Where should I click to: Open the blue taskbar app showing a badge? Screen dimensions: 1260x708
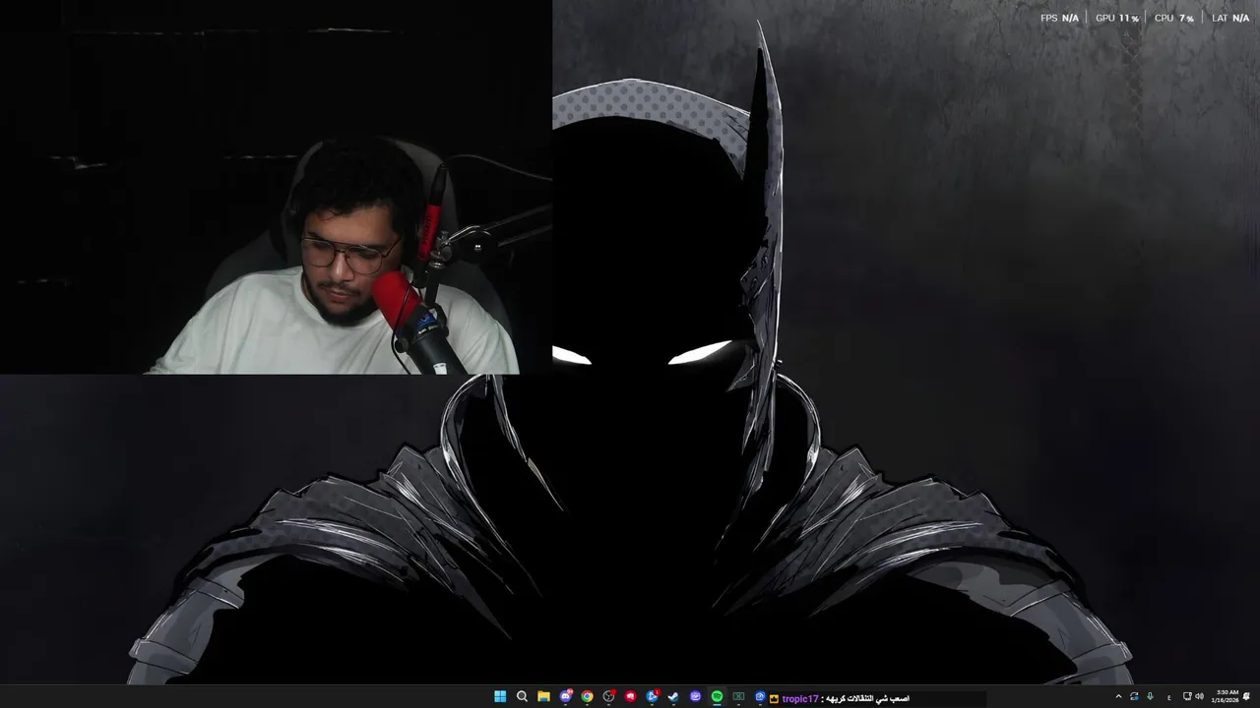click(653, 696)
